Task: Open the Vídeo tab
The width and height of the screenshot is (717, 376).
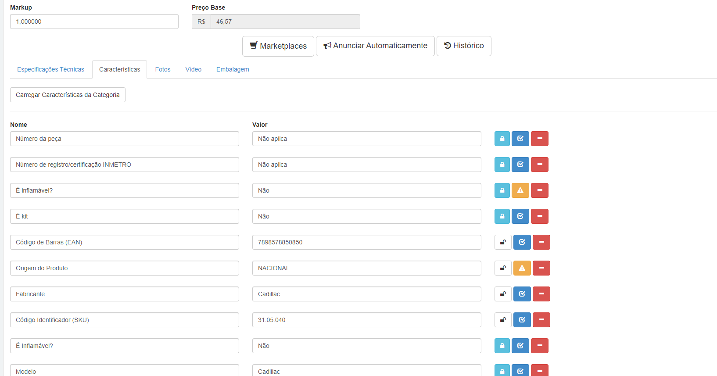Action: pyautogui.click(x=194, y=69)
